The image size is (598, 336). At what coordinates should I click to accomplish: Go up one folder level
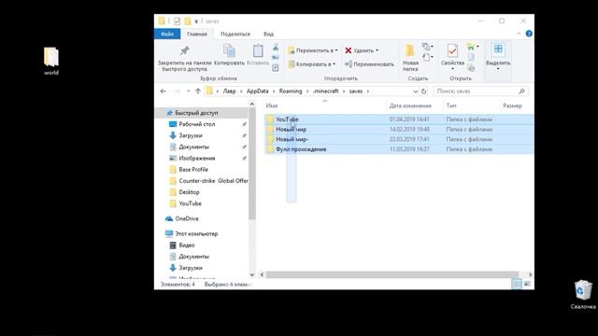(x=198, y=91)
